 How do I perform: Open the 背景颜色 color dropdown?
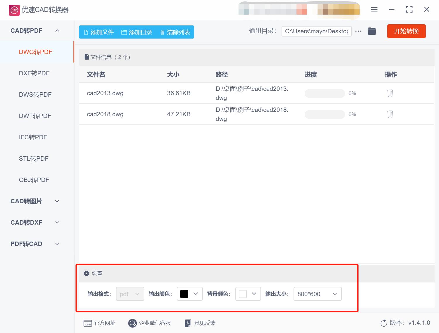tap(254, 294)
